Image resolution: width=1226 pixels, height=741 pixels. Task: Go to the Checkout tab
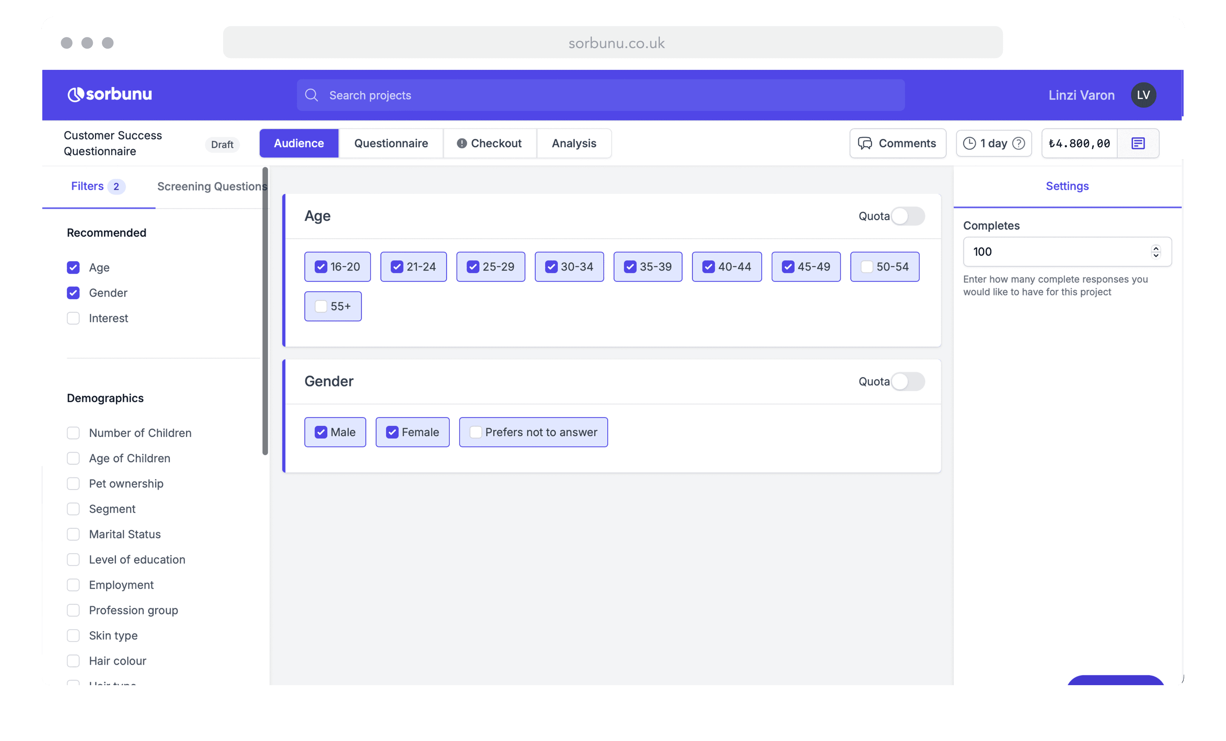coord(490,143)
